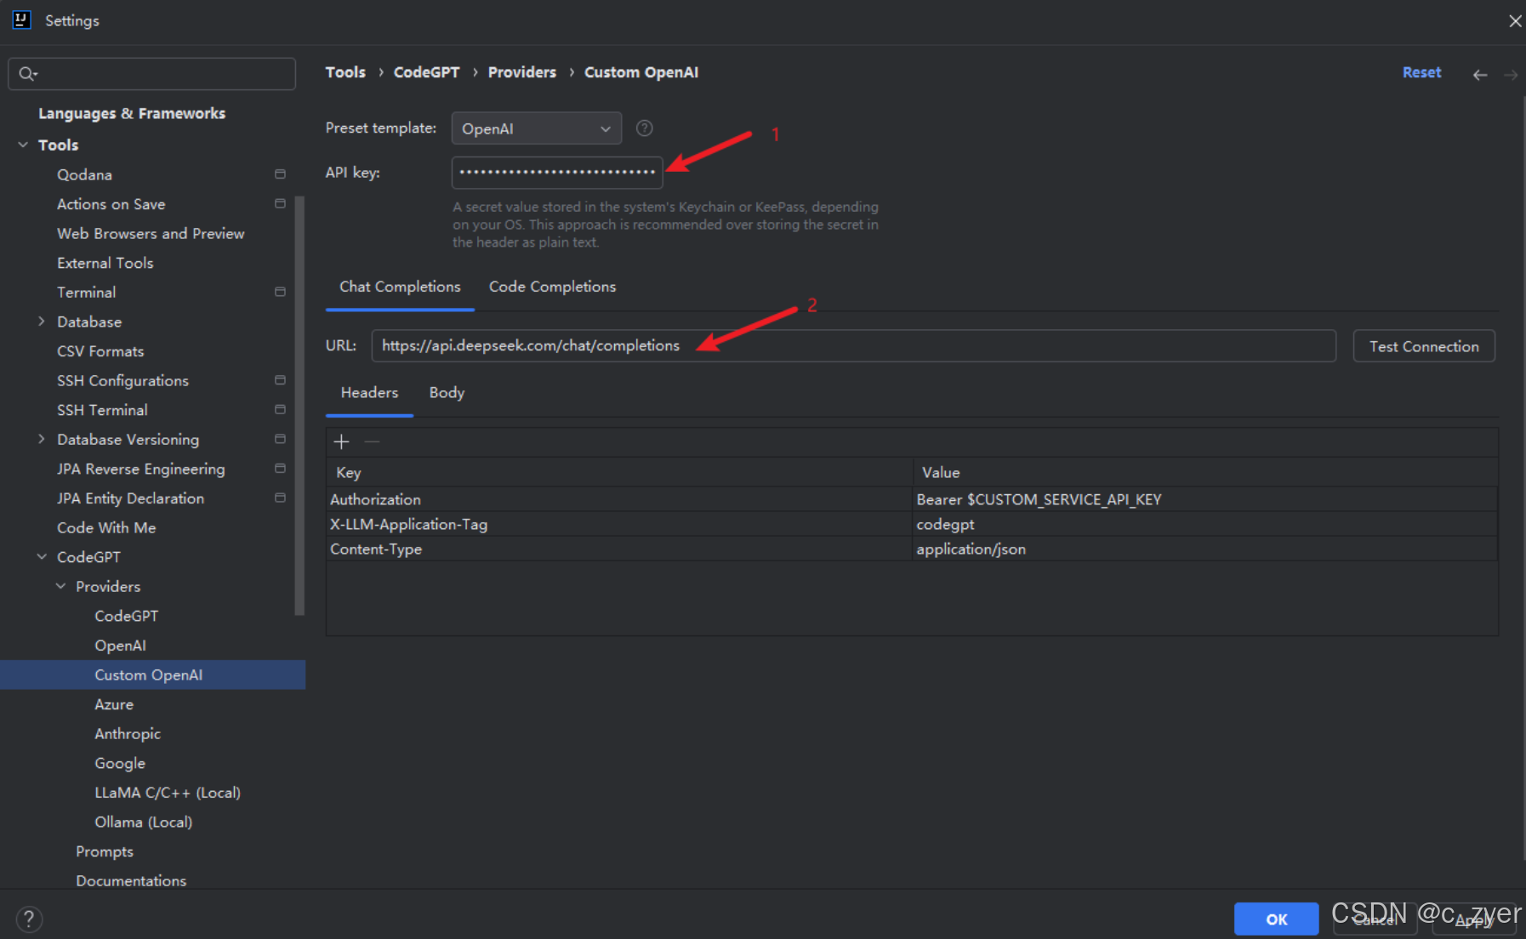Select the CodeGPT provider under Providers
This screenshot has height=939, width=1526.
tap(126, 615)
